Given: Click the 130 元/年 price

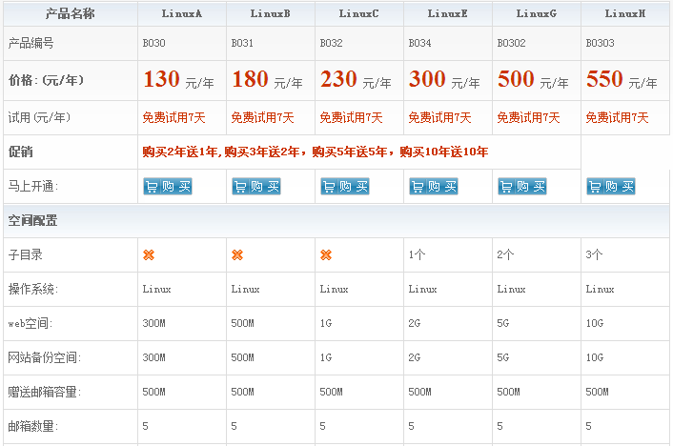Looking at the screenshot, I should (x=178, y=80).
